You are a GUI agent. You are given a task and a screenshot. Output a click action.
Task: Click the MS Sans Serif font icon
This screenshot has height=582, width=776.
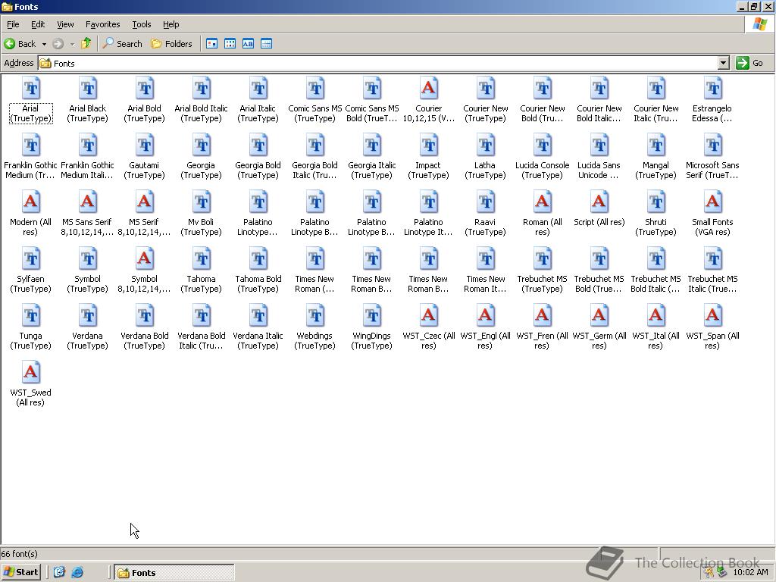click(88, 202)
